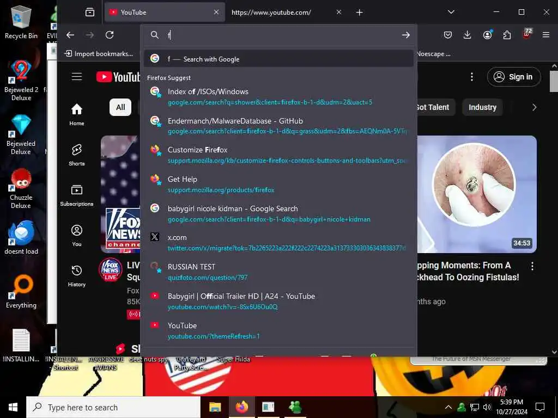558x418 pixels.
Task: Choose the Endermanch/MalwareDatabase - GitHub suggestion
Action: coord(278,126)
